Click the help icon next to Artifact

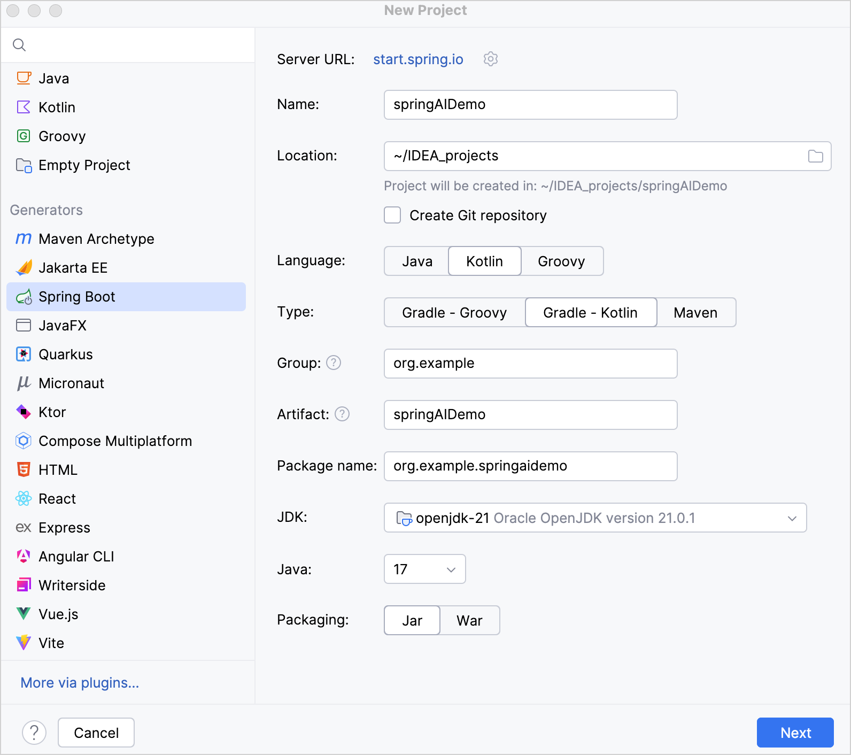coord(342,414)
